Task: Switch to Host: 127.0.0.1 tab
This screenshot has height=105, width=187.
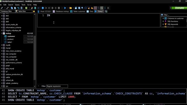Action: pyautogui.click(x=44, y=11)
